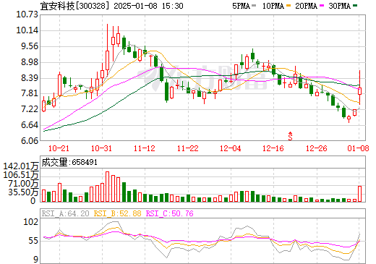376x264 pixels.
Task: Click the tallest red volume bar
Action: pyautogui.click(x=107, y=187)
